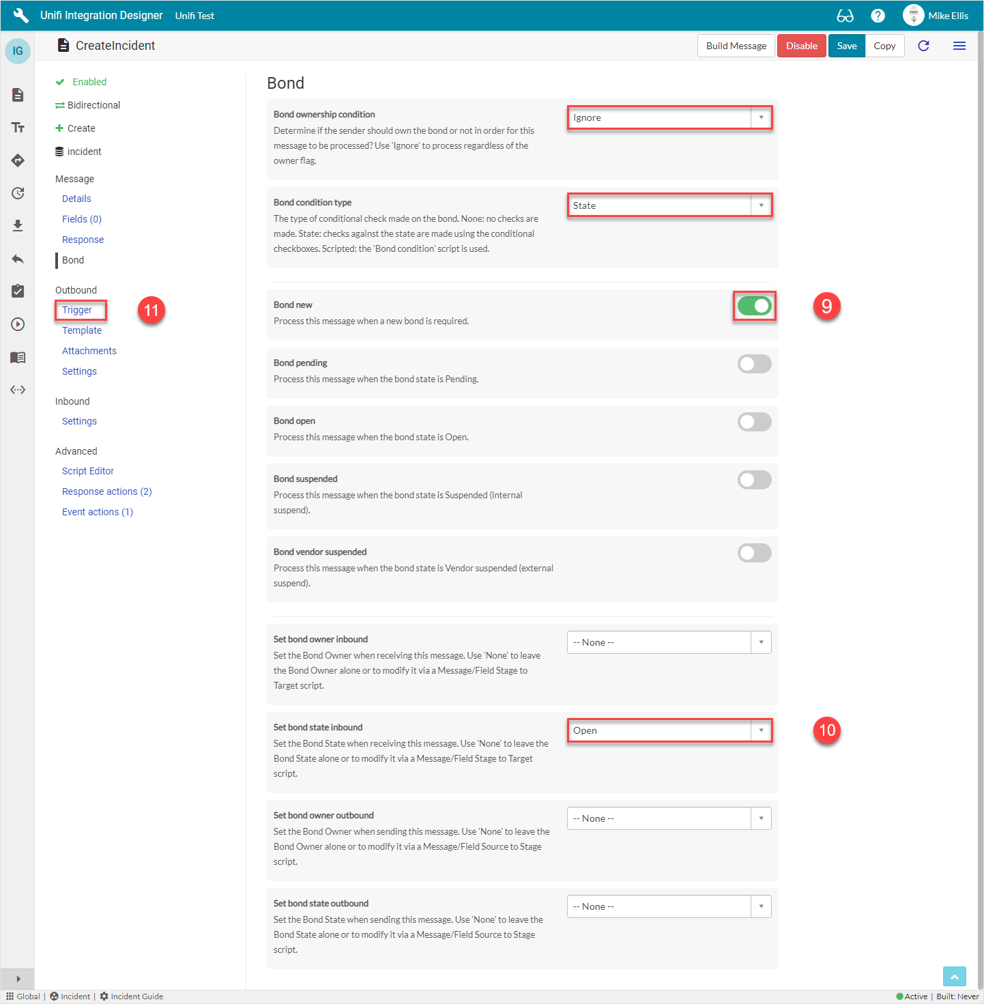984x1004 pixels.
Task: Expand the left sidebar with bottom arrow
Action: tap(18, 979)
